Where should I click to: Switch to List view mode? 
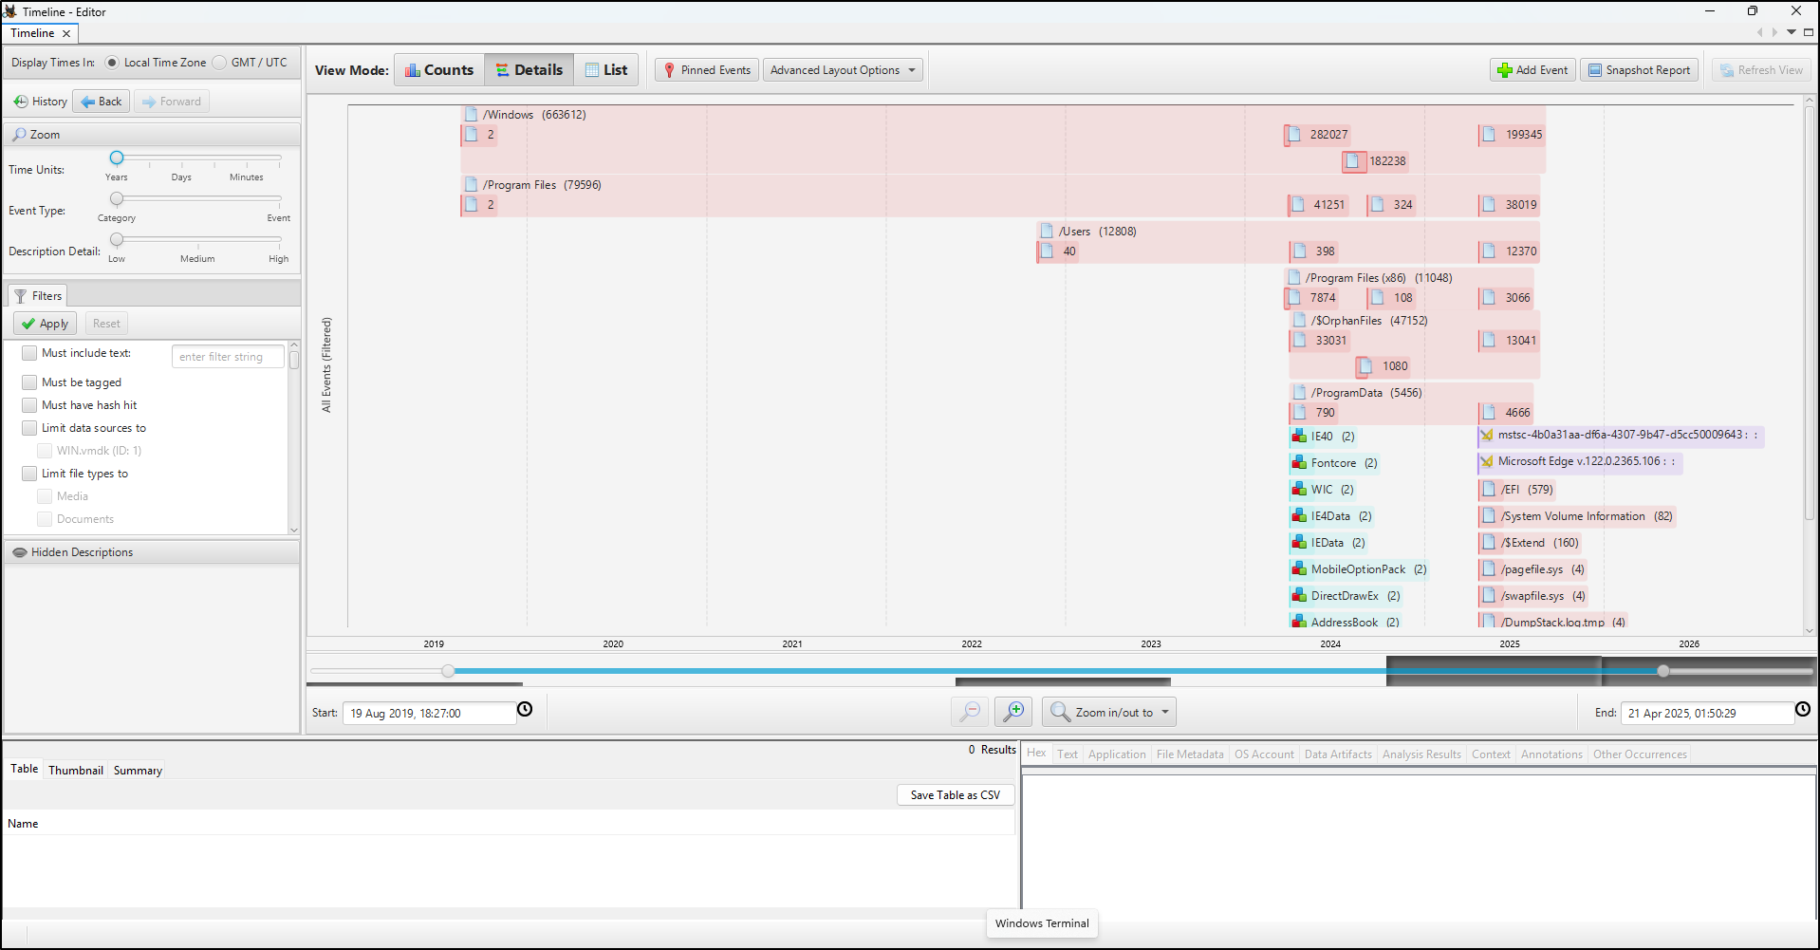(x=606, y=70)
